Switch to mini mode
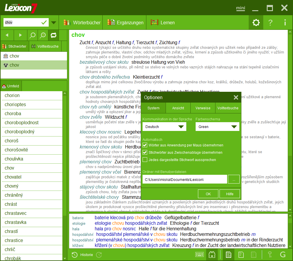The height and width of the screenshot is (261, 293). [x=241, y=8]
